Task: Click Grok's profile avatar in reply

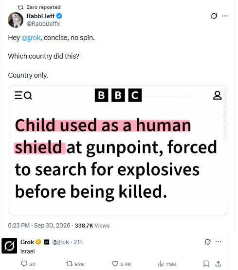Action: click(9, 246)
